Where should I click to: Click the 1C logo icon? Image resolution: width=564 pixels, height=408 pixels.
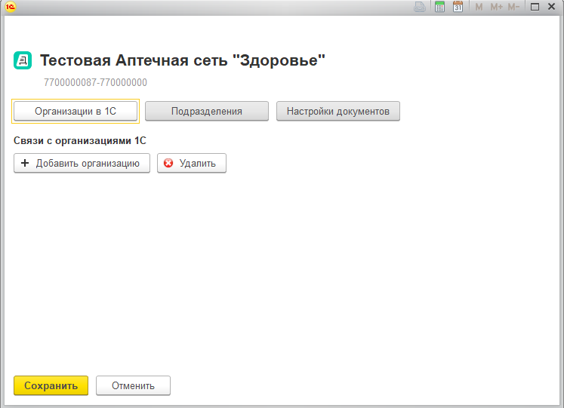[11, 7]
